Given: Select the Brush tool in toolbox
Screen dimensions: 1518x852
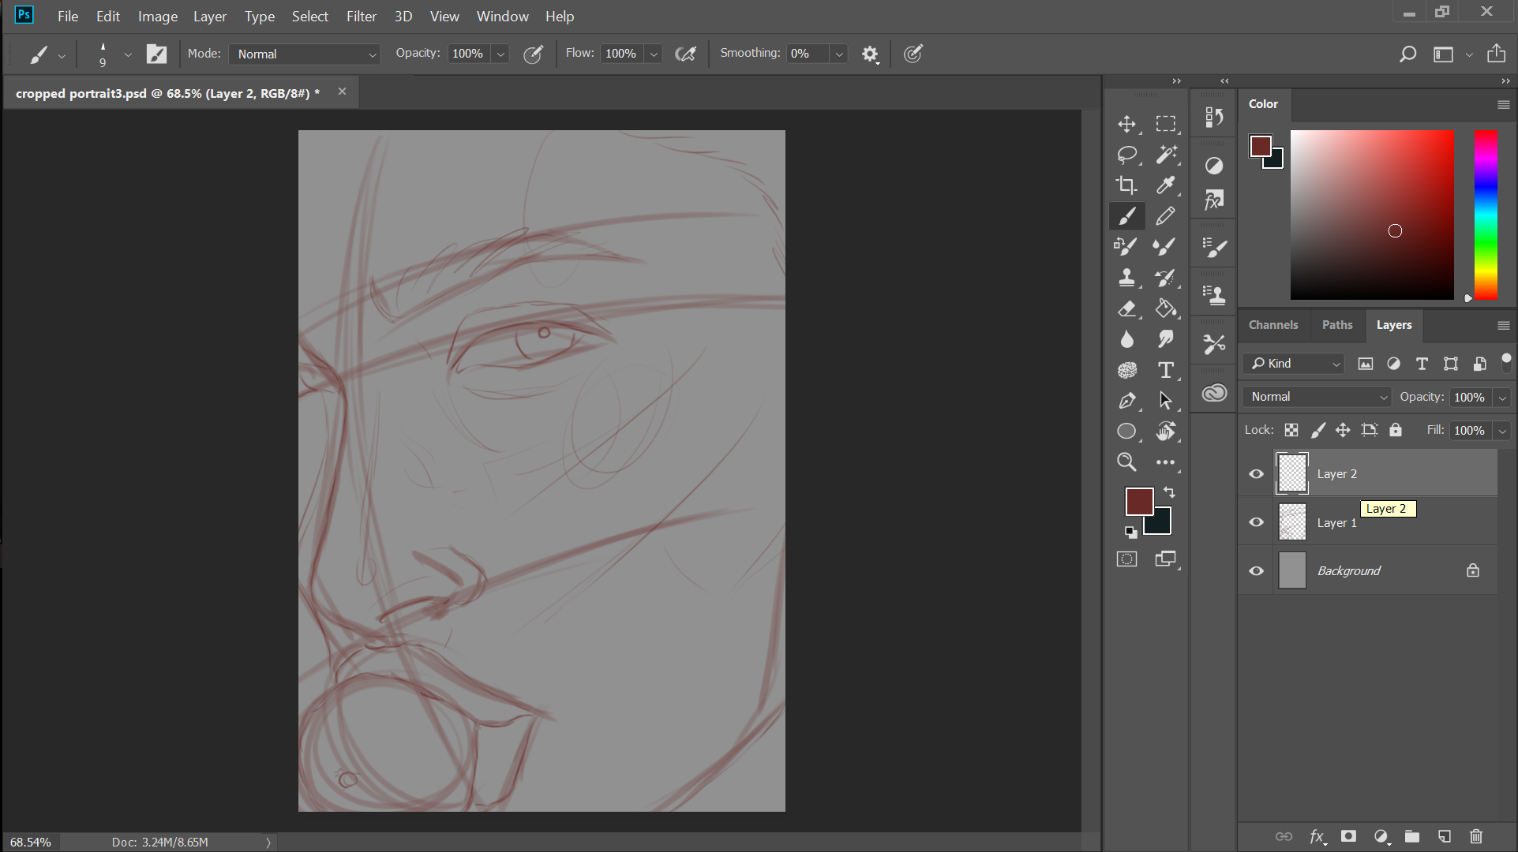Looking at the screenshot, I should (1126, 216).
